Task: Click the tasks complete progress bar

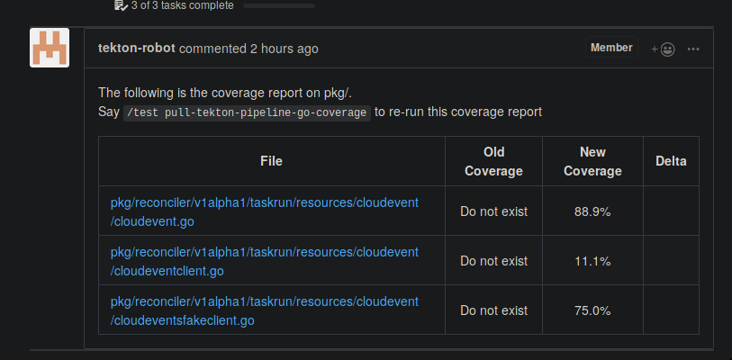Action: pyautogui.click(x=279, y=6)
